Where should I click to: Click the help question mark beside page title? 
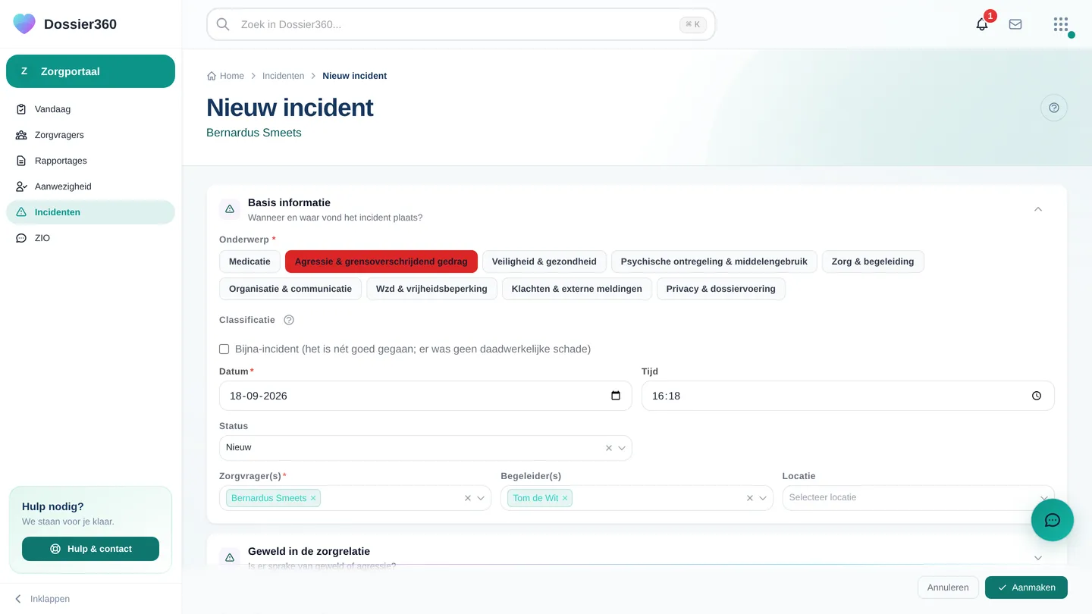(x=1054, y=108)
